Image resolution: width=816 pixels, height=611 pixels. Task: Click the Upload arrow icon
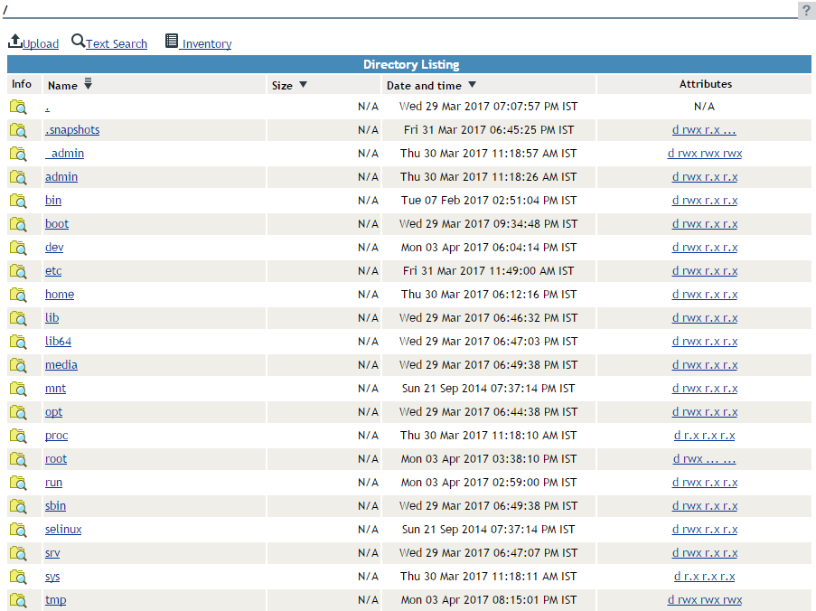(x=14, y=41)
